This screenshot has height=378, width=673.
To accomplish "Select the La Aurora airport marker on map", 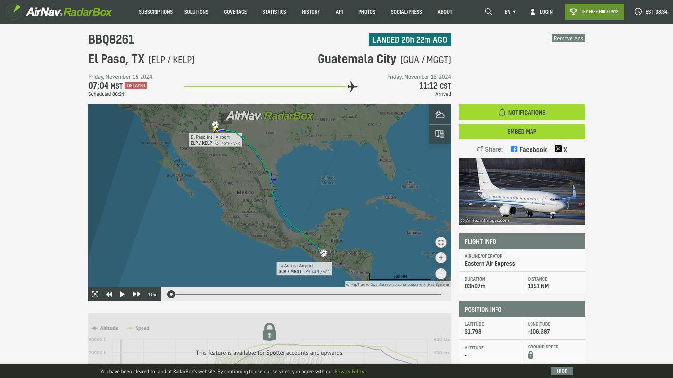I will coord(324,254).
